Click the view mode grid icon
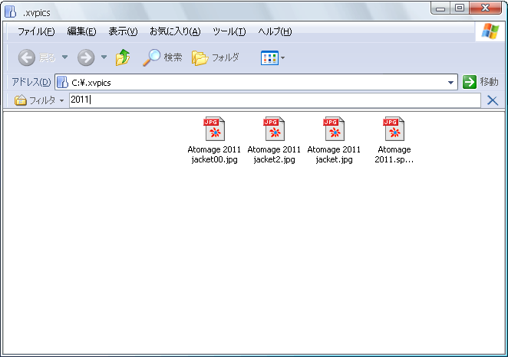508x357 pixels. tap(269, 58)
